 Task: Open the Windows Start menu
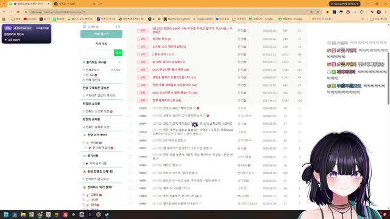(x=6, y=215)
